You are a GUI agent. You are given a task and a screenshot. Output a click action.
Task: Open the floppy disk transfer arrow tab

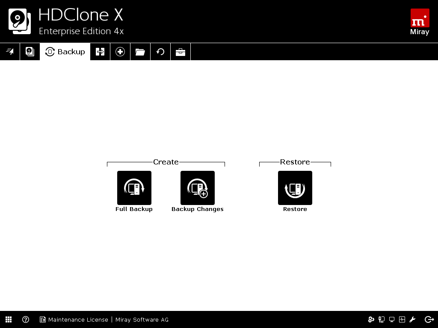[x=100, y=52]
